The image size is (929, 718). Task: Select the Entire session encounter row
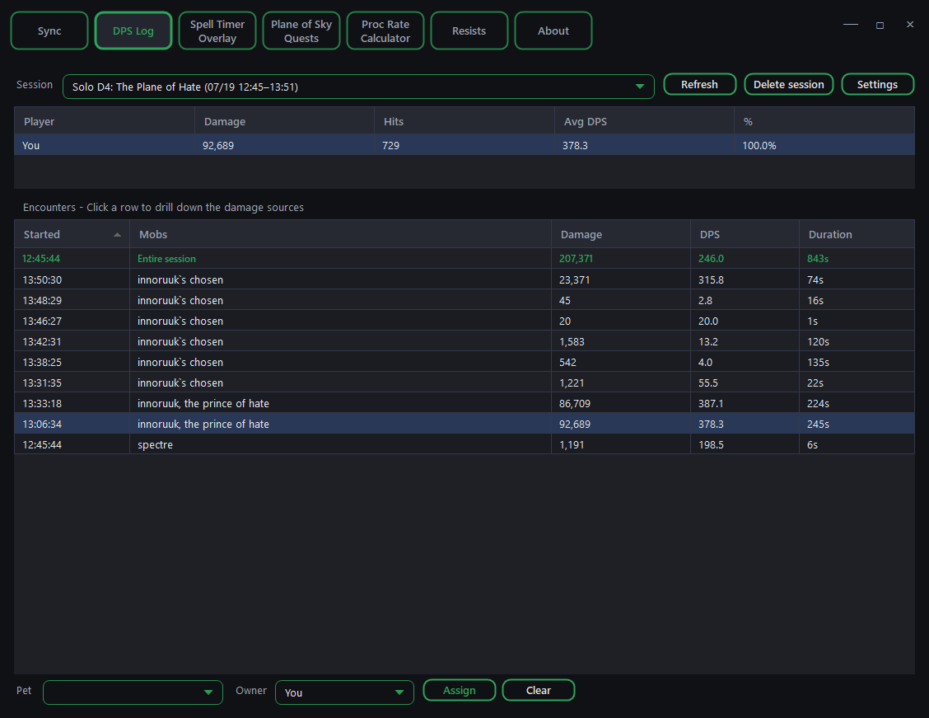pos(464,259)
